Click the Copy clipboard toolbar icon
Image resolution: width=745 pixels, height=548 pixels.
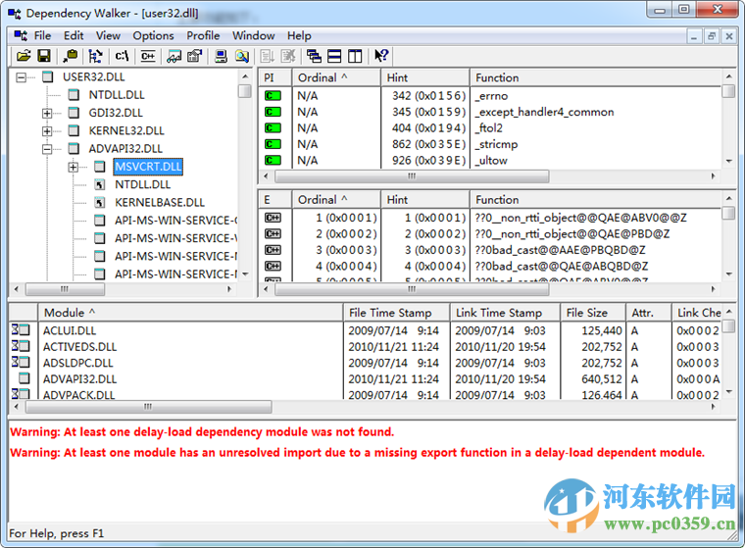(71, 56)
